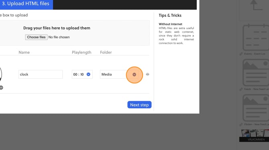The width and height of the screenshot is (269, 150).
Task: Click the Events - Event List calendar template
Action: click(256, 38)
